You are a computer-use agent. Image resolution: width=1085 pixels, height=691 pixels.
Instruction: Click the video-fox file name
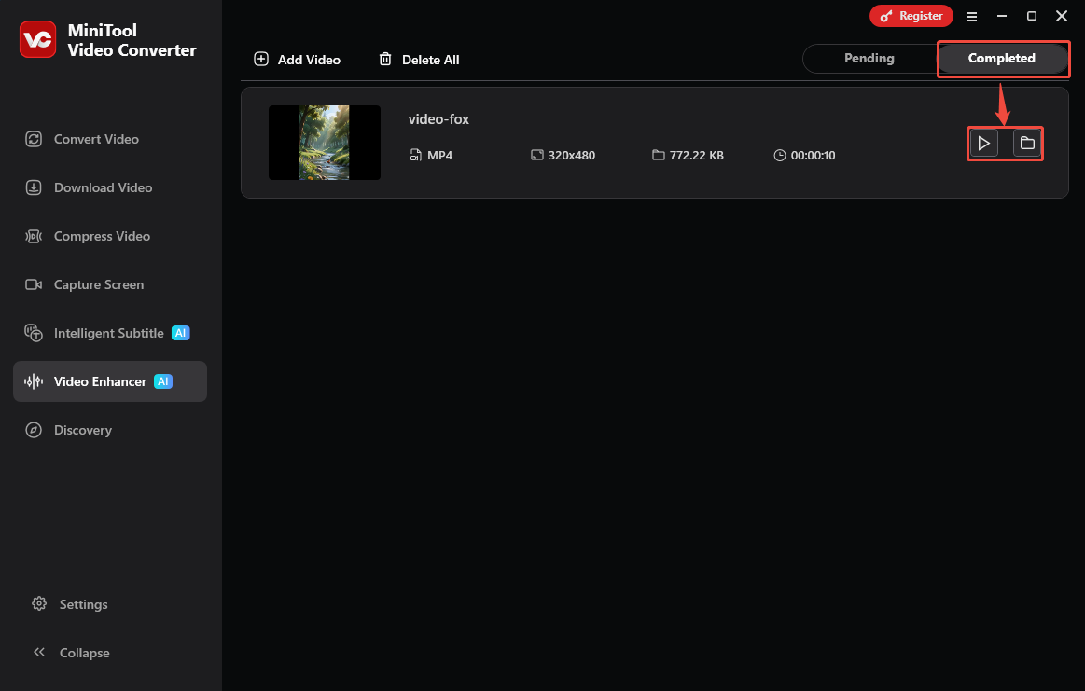[438, 119]
